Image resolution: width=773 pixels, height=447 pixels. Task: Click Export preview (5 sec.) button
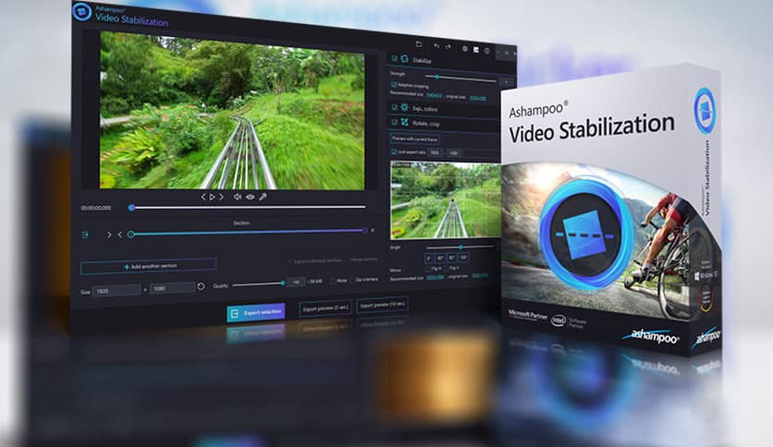tap(325, 308)
